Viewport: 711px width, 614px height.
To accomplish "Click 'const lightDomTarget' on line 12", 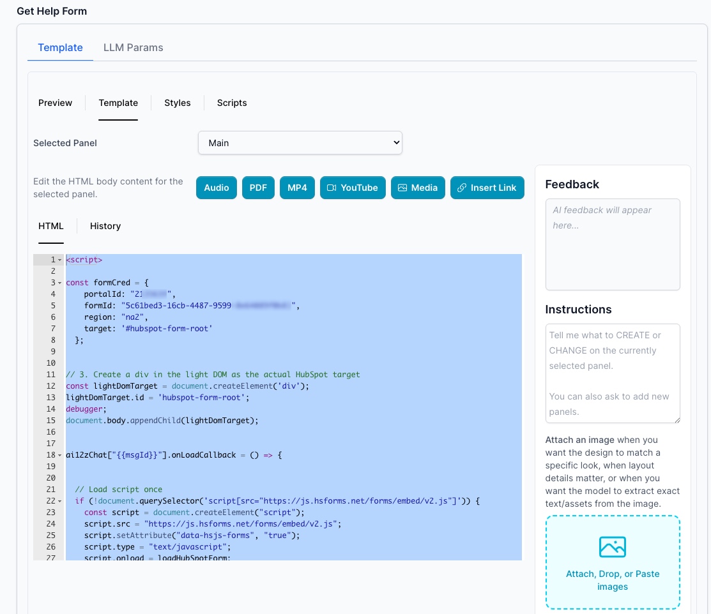I will pos(112,386).
